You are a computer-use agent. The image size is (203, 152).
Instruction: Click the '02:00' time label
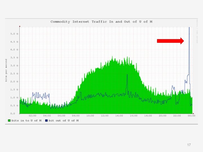32,116
